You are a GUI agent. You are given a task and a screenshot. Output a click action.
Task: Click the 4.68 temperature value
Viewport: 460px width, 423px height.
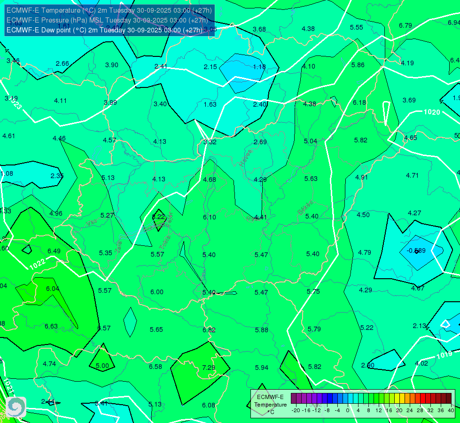coord(210,180)
